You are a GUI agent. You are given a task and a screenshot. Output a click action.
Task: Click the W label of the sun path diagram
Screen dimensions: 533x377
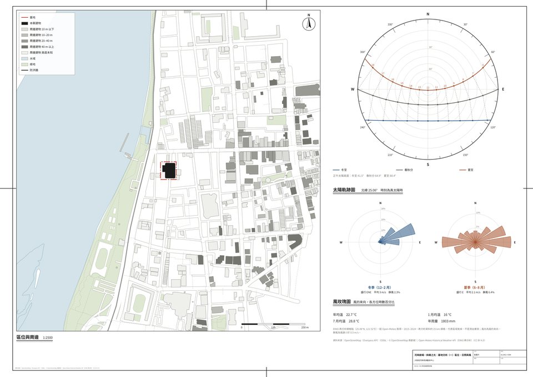[x=353, y=89]
